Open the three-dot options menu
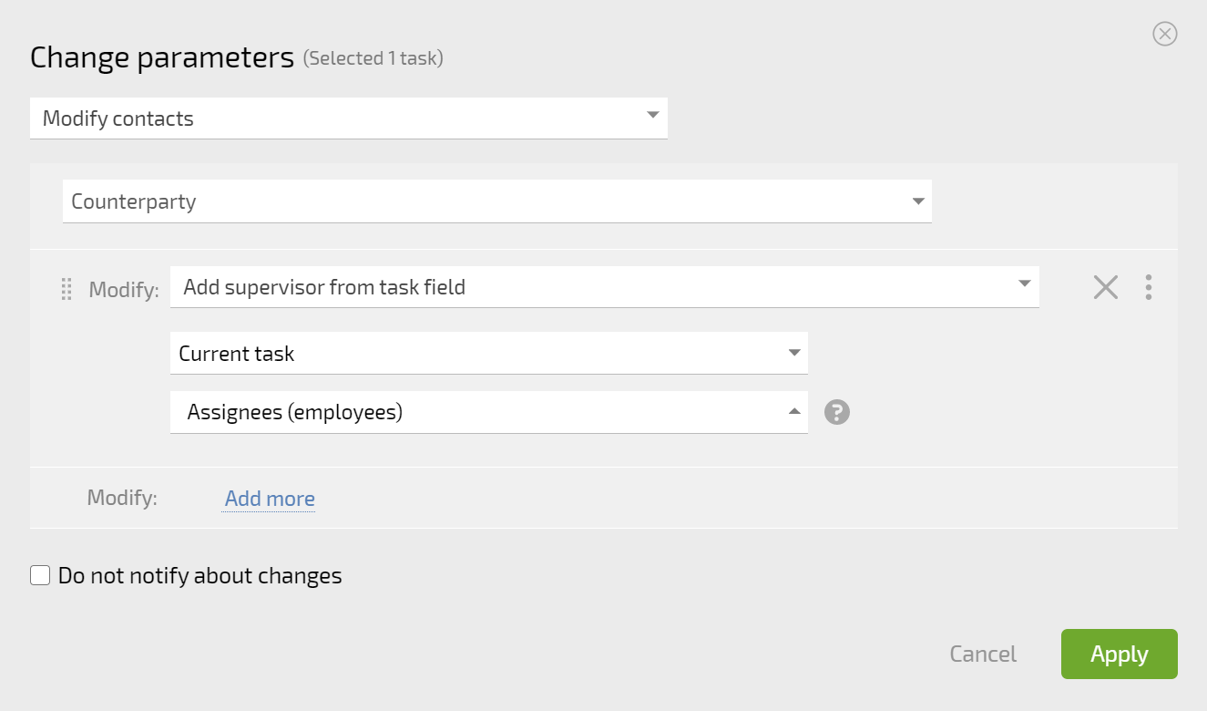The image size is (1207, 711). [x=1149, y=287]
